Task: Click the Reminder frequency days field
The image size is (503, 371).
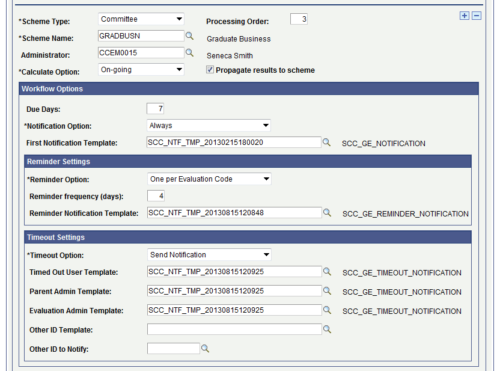Action: coord(156,196)
